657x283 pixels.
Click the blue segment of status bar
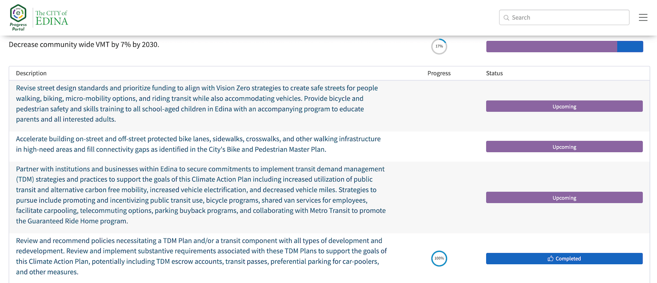click(630, 47)
